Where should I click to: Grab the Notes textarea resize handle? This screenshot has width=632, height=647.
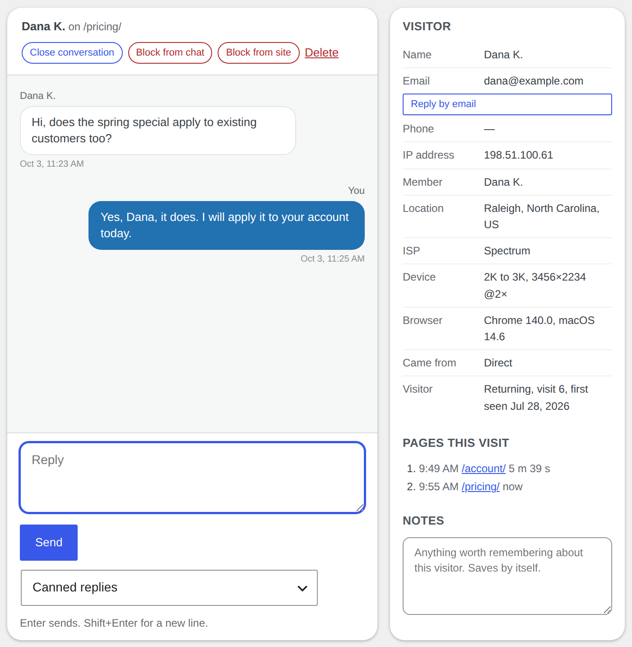(x=608, y=610)
